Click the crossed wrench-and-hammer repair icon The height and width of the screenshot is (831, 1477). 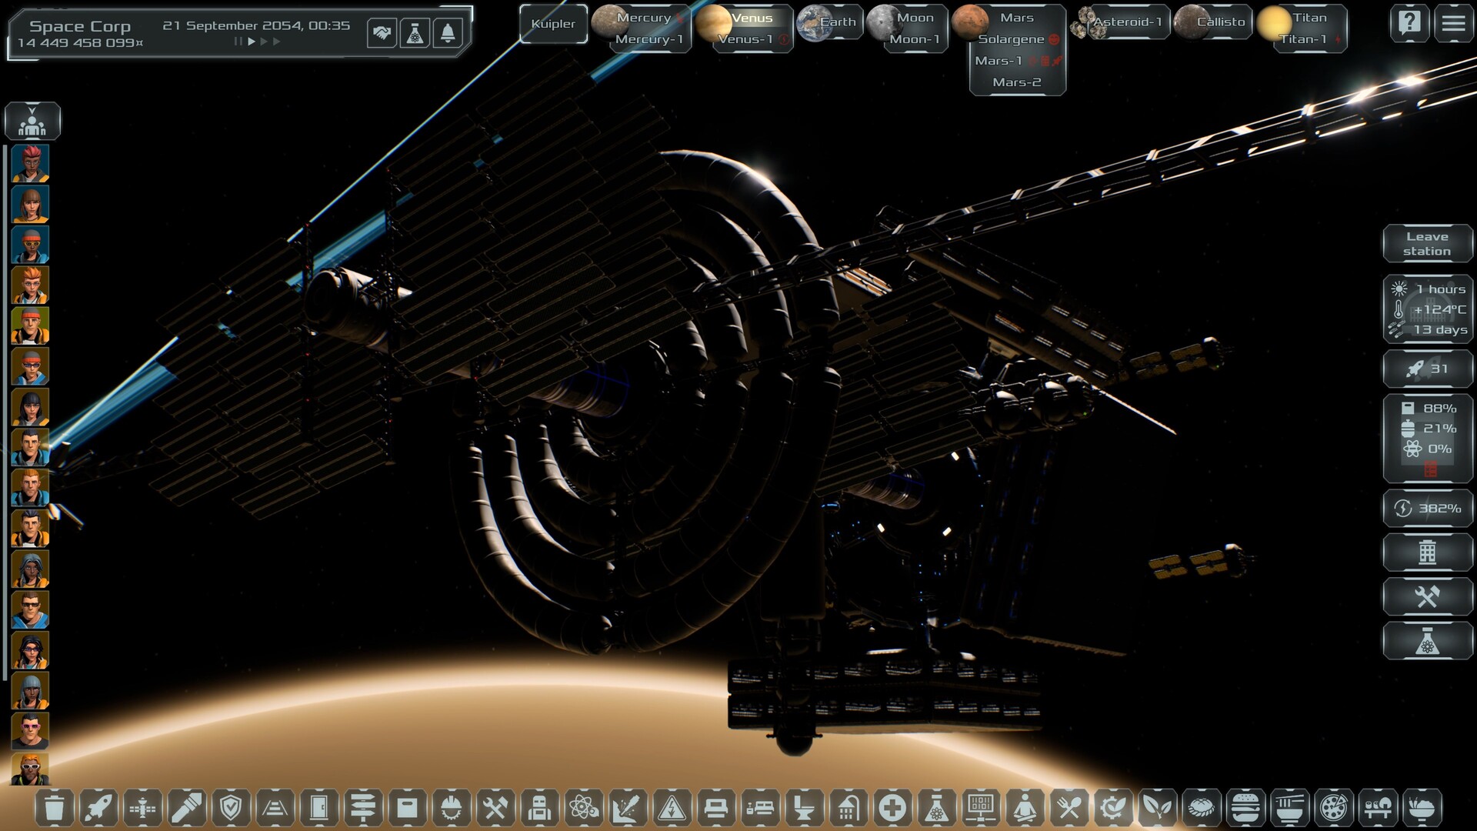(494, 807)
